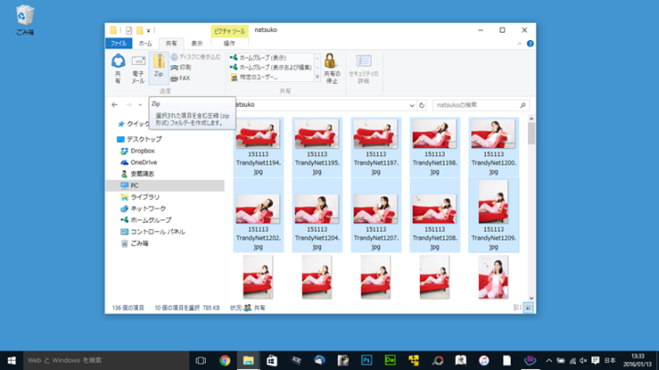The height and width of the screenshot is (370, 659).
Task: Collapse the ribbon with the chevron arrow
Action: pos(520,44)
